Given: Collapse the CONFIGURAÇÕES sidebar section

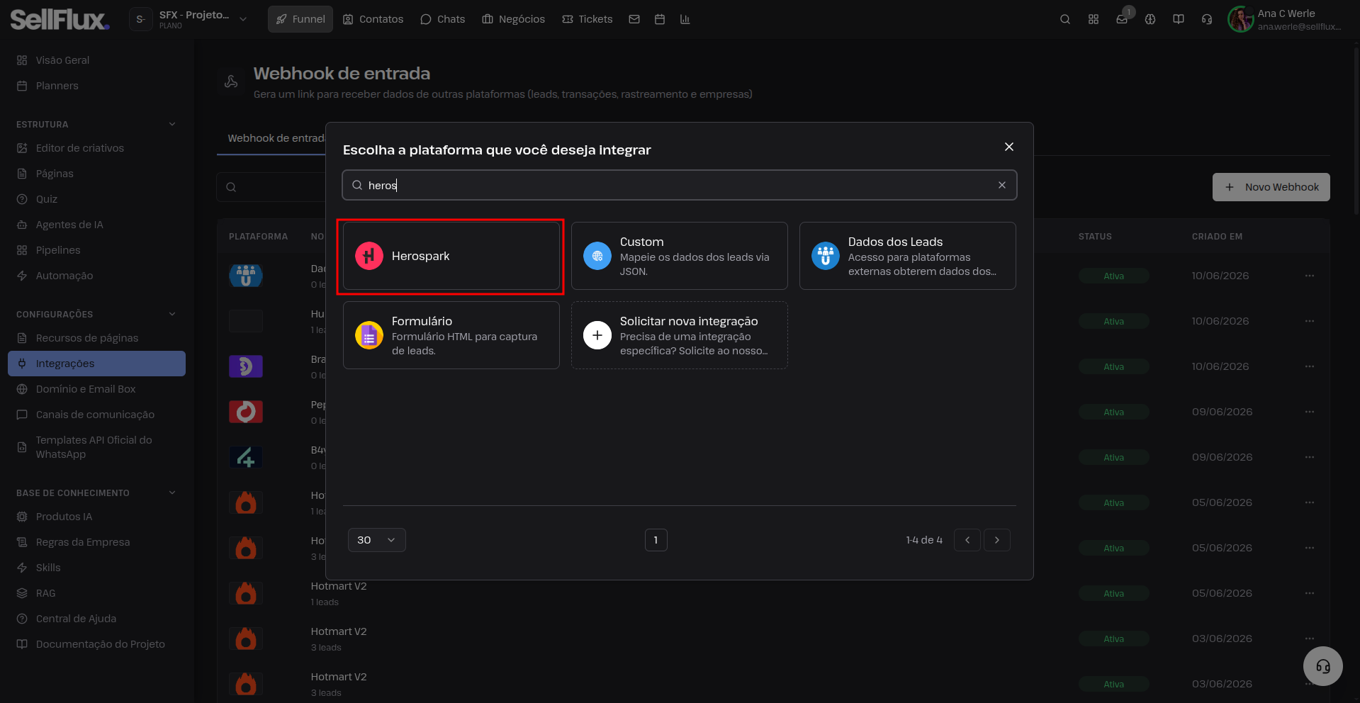Looking at the screenshot, I should click(172, 314).
